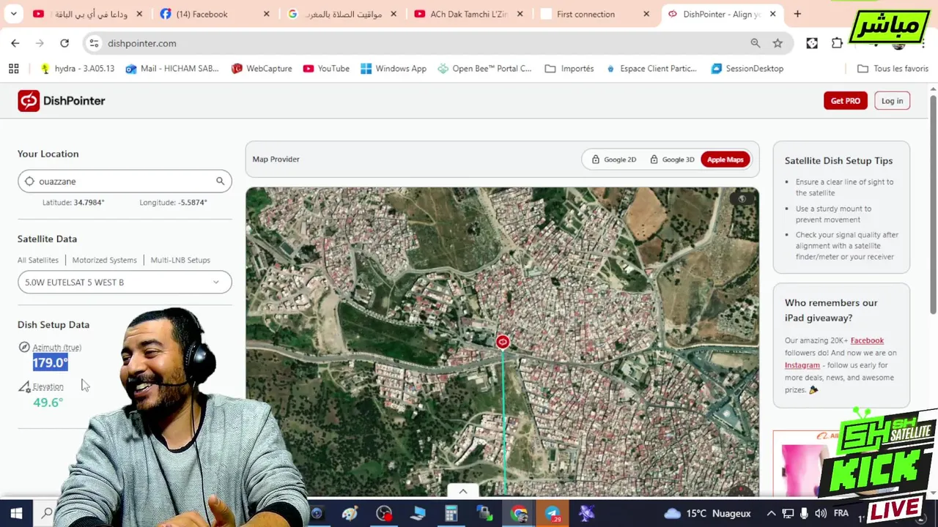Image resolution: width=938 pixels, height=527 pixels.
Task: Open Telegram from the taskbar
Action: 553,514
